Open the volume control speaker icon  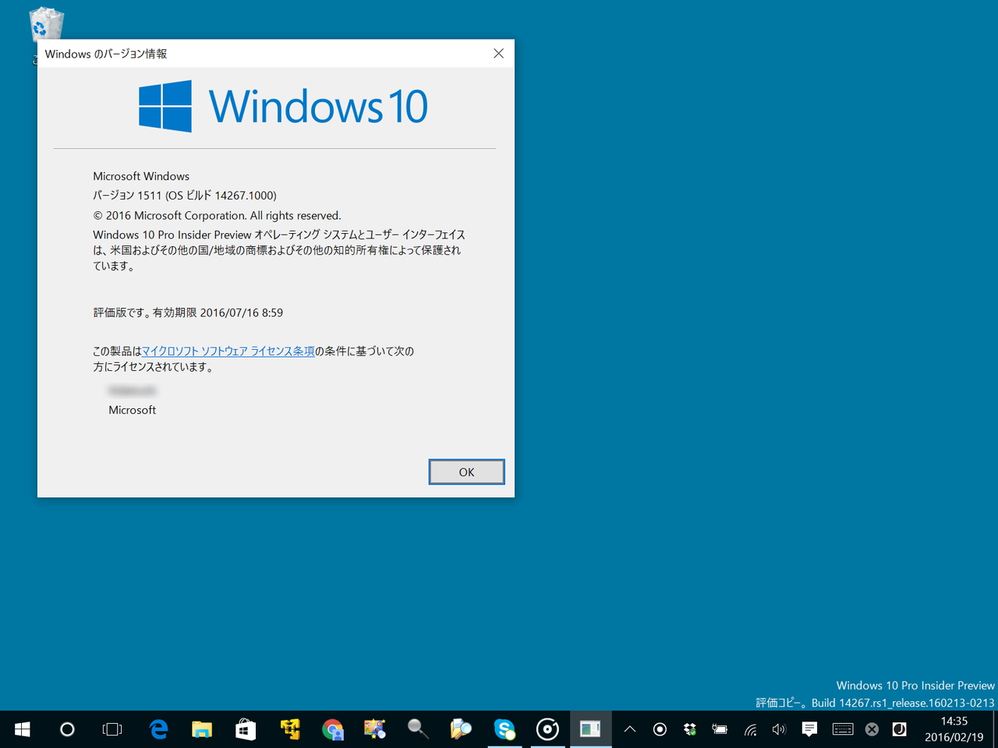779,729
